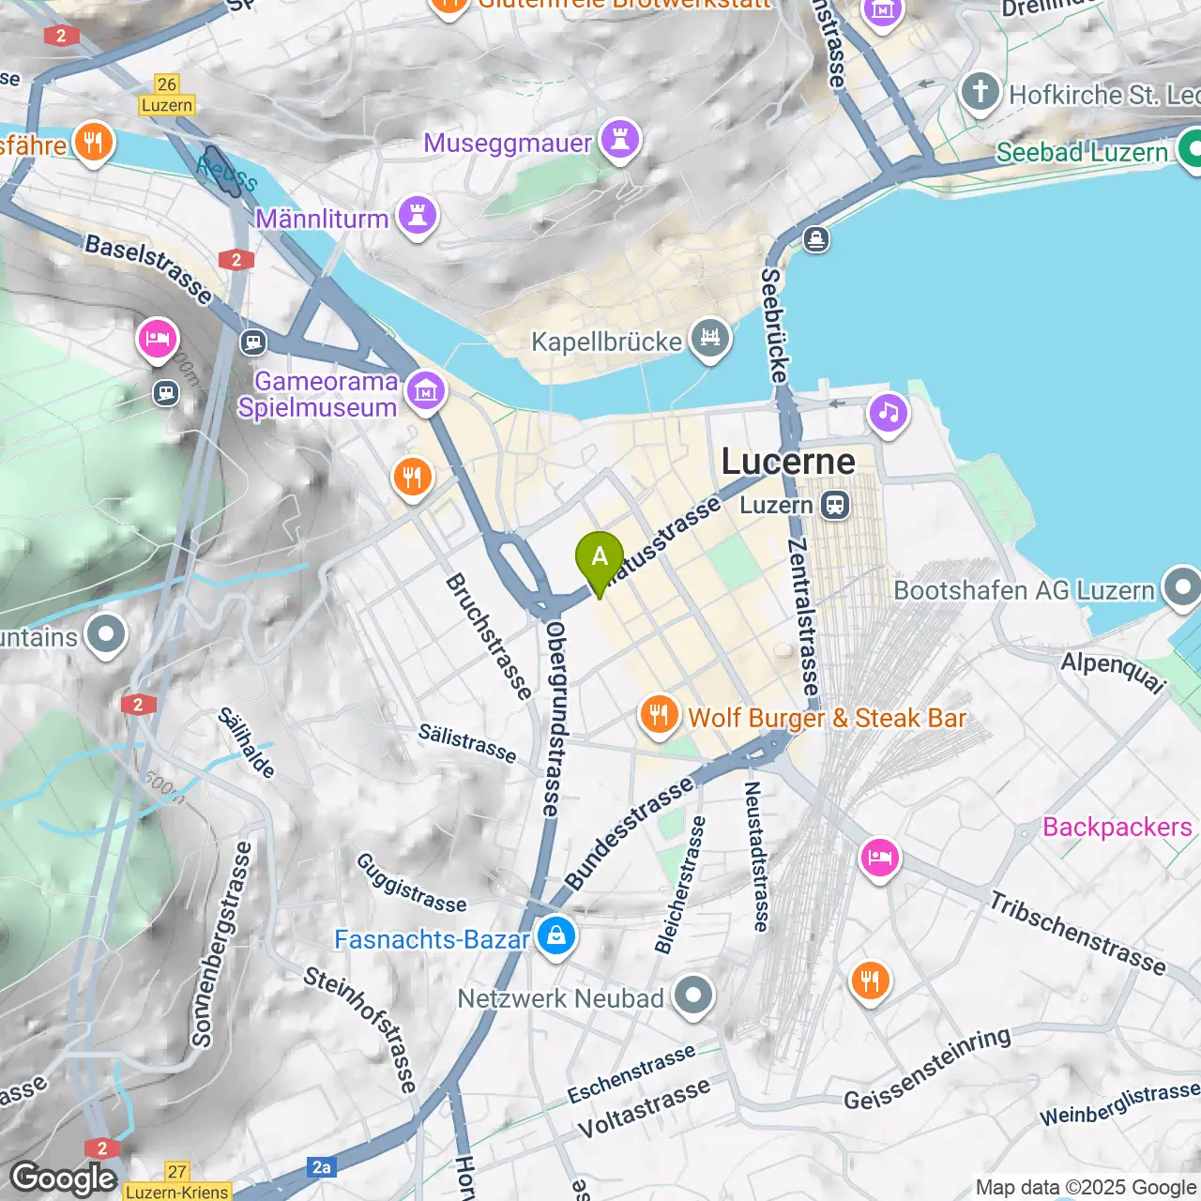Open the Gameorama Spielmuseum museum pin
This screenshot has width=1201, height=1201.
(x=426, y=390)
